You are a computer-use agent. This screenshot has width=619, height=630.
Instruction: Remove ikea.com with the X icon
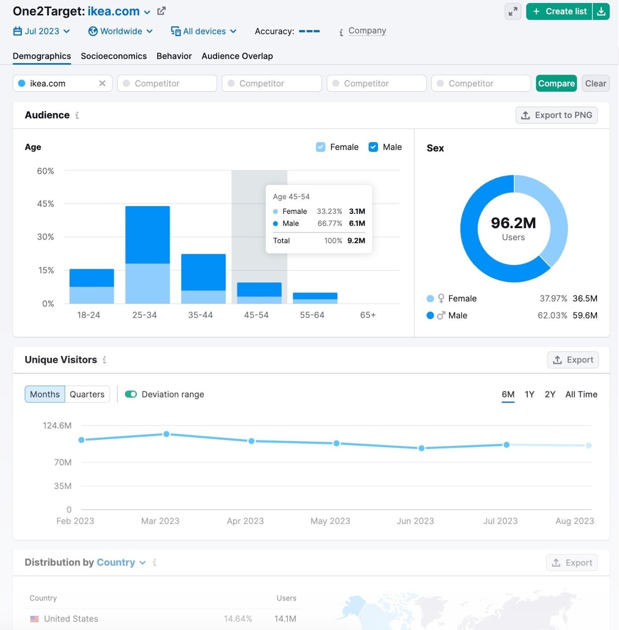(x=102, y=83)
